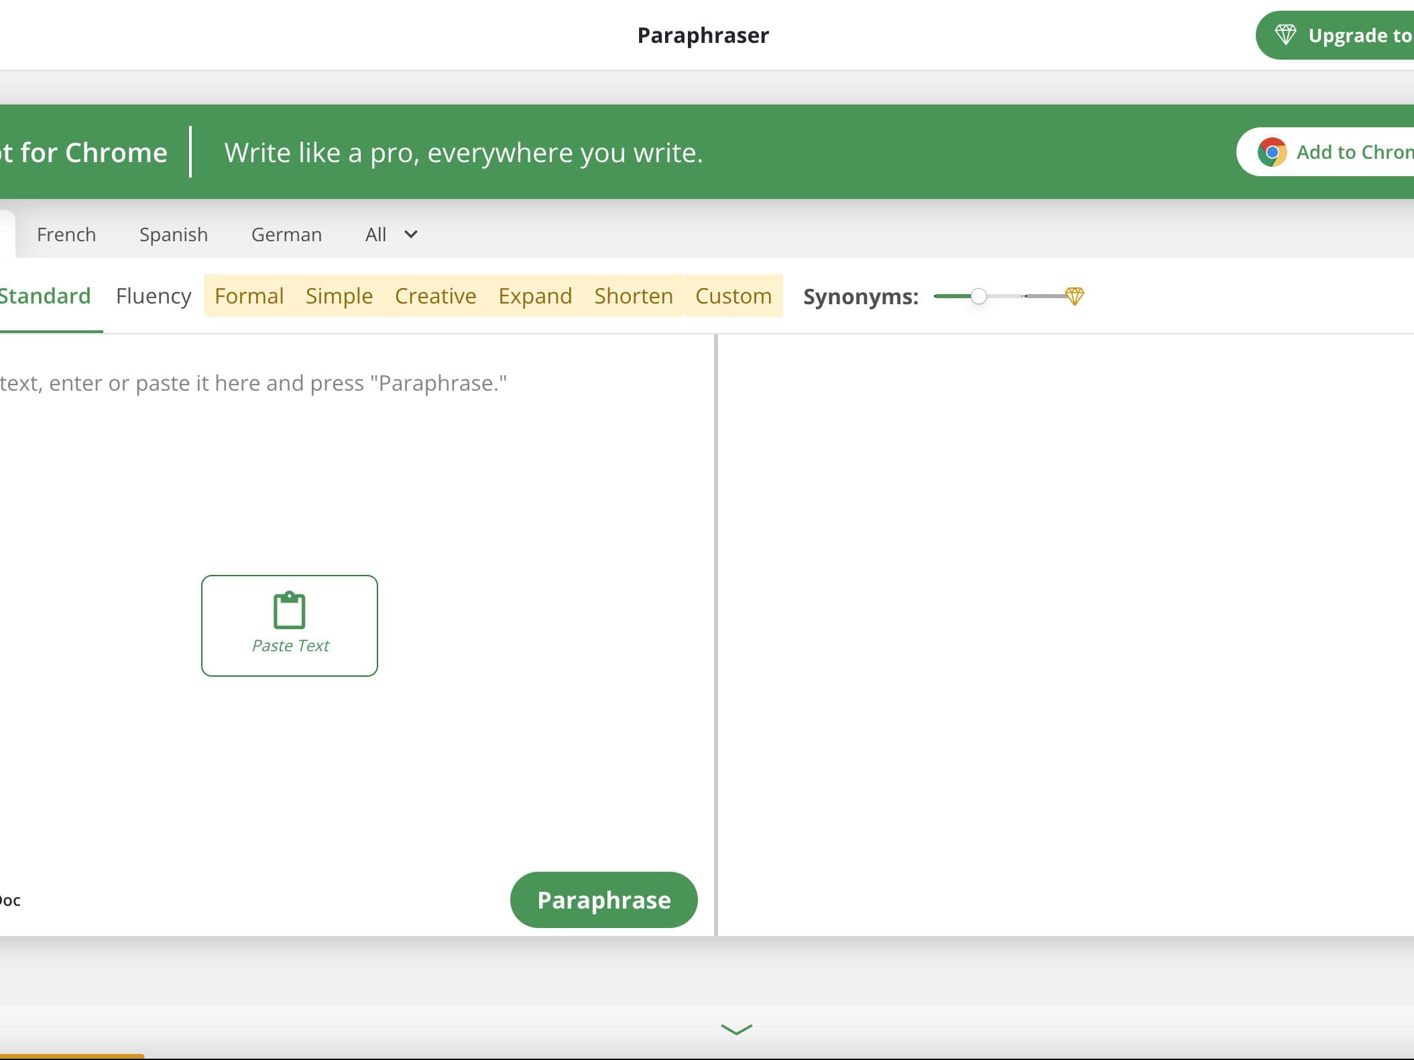Screen dimensions: 1414x1060
Task: Choose the Shorten mode
Action: click(x=634, y=296)
